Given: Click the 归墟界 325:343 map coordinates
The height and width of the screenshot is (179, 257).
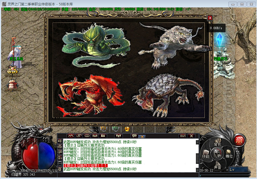Looking at the screenshot, I should click(23, 174).
